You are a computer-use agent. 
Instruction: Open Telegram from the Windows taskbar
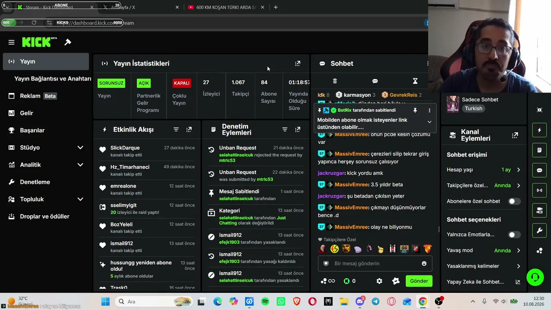point(375,302)
